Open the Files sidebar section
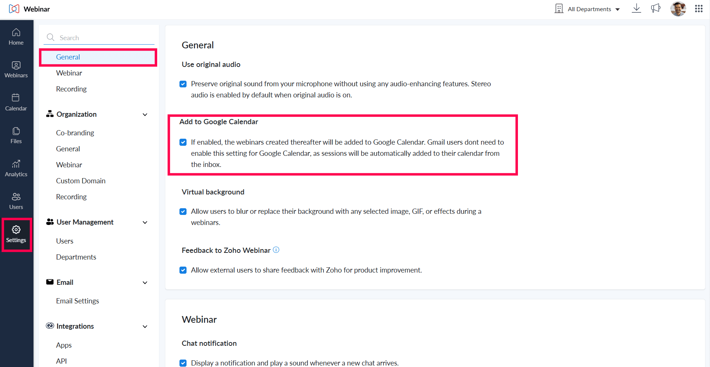Image resolution: width=710 pixels, height=367 pixels. click(16, 135)
